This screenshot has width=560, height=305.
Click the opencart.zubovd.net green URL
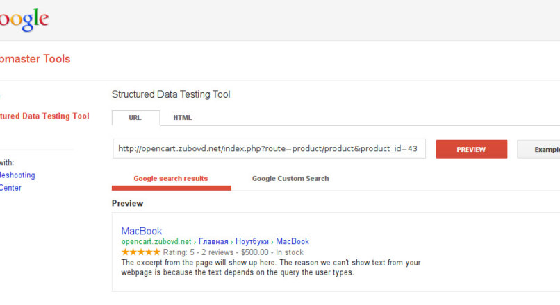(156, 242)
